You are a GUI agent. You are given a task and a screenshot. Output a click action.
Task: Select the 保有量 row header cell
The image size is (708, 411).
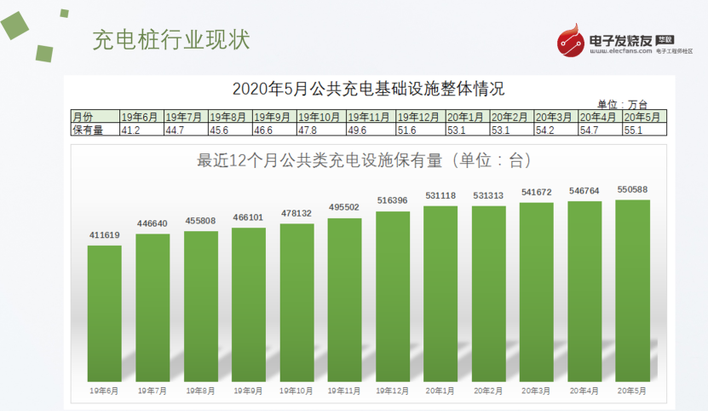coord(94,130)
